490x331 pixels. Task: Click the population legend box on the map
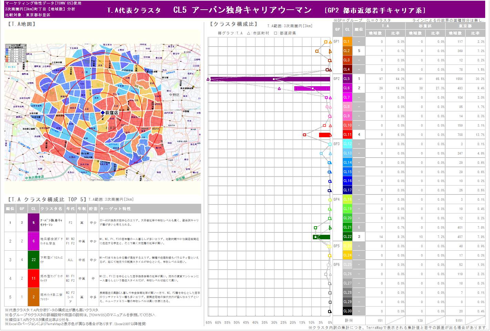(x=17, y=53)
